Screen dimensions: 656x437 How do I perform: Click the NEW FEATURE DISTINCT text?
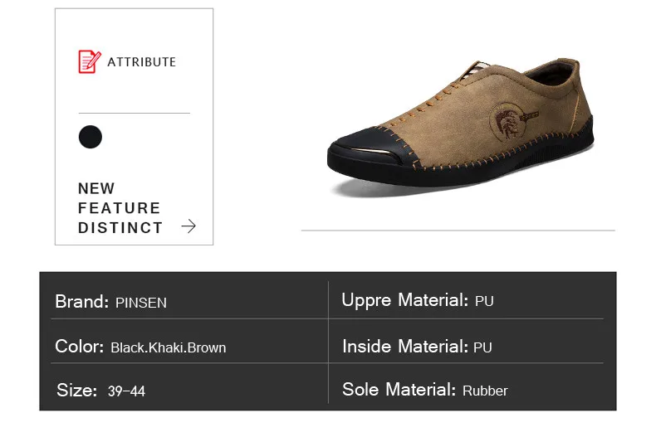(120, 208)
